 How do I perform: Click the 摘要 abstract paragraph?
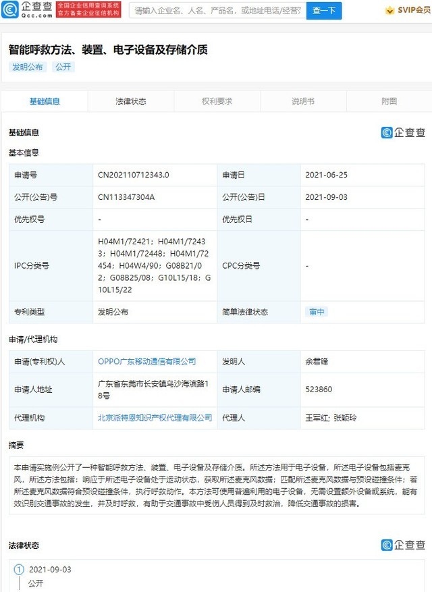point(217,485)
